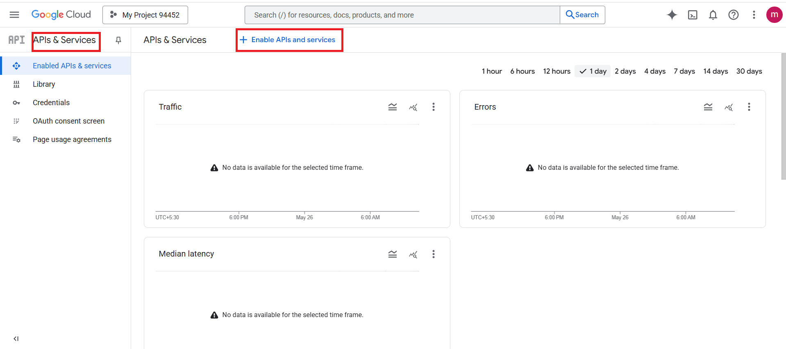Click Enable APIs and services

(289, 40)
